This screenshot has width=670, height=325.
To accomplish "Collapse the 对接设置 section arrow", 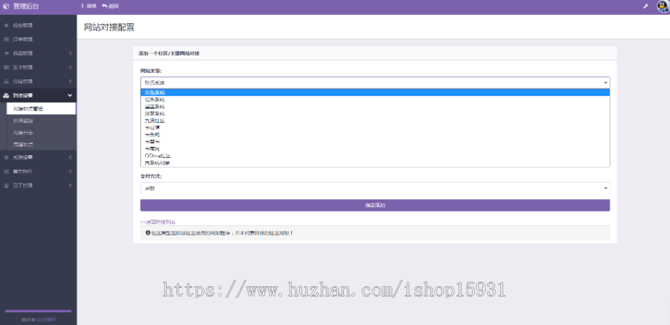I will [70, 96].
